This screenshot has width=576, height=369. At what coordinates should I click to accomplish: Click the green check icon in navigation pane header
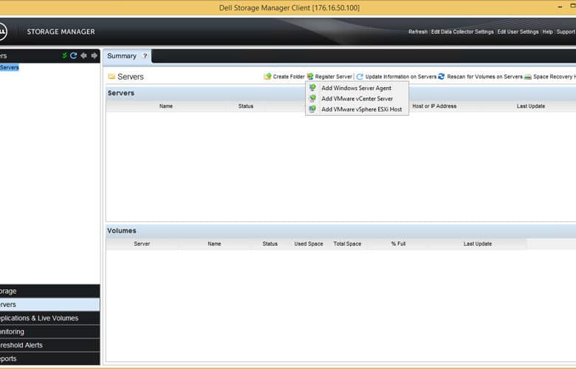(65, 55)
